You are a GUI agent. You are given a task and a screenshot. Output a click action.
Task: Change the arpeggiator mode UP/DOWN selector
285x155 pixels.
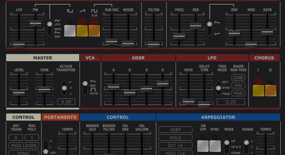227,146
